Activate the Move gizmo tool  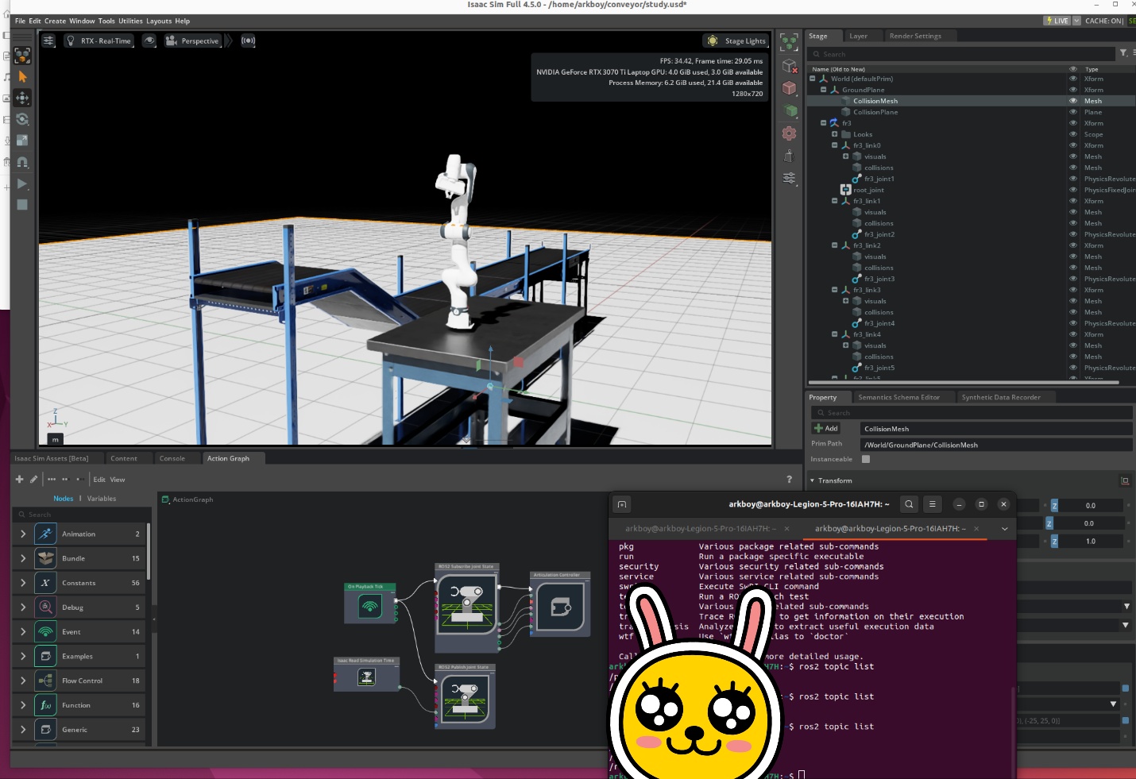click(x=22, y=98)
